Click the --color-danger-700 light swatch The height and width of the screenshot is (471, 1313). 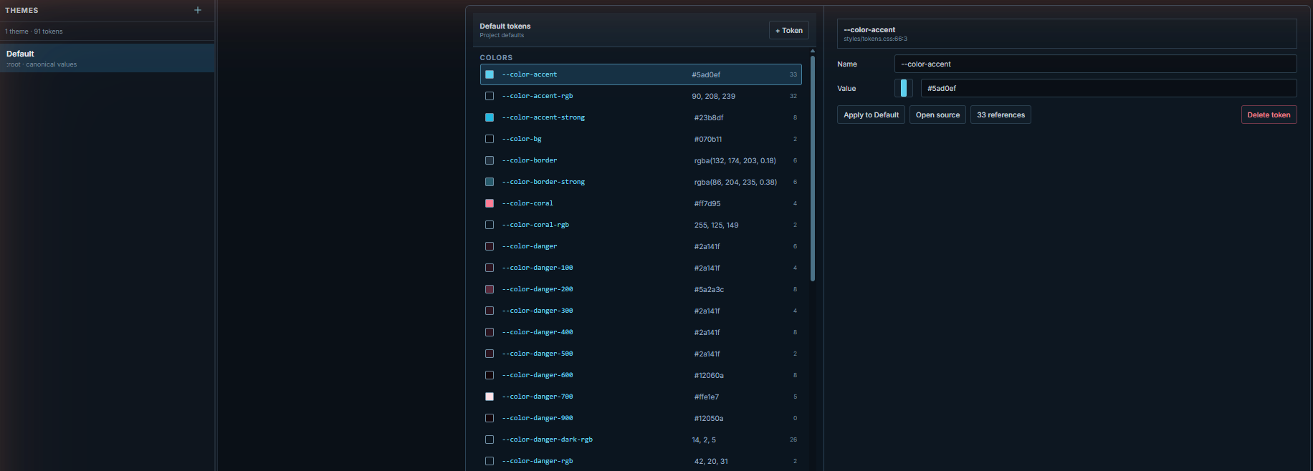pos(490,397)
